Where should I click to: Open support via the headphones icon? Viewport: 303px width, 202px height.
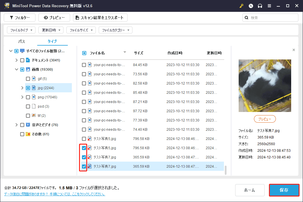click(260, 6)
